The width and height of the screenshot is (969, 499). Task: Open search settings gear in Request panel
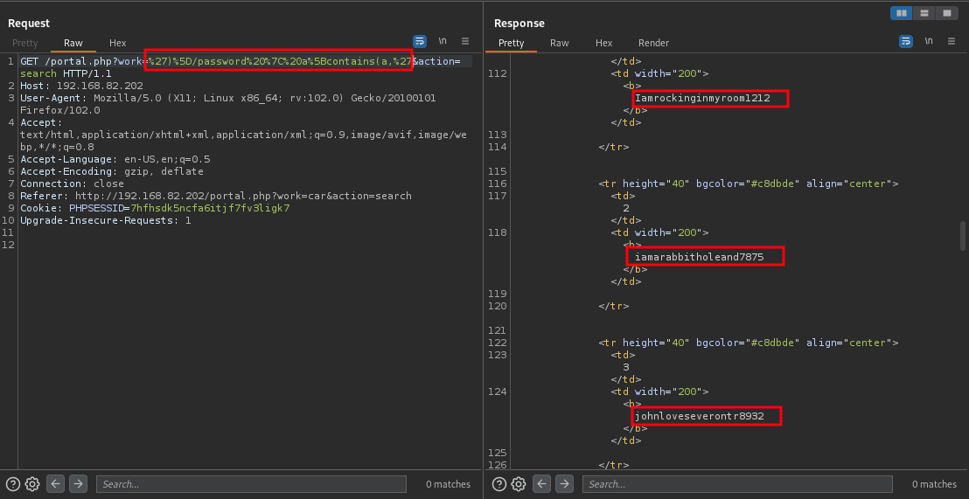coord(32,484)
